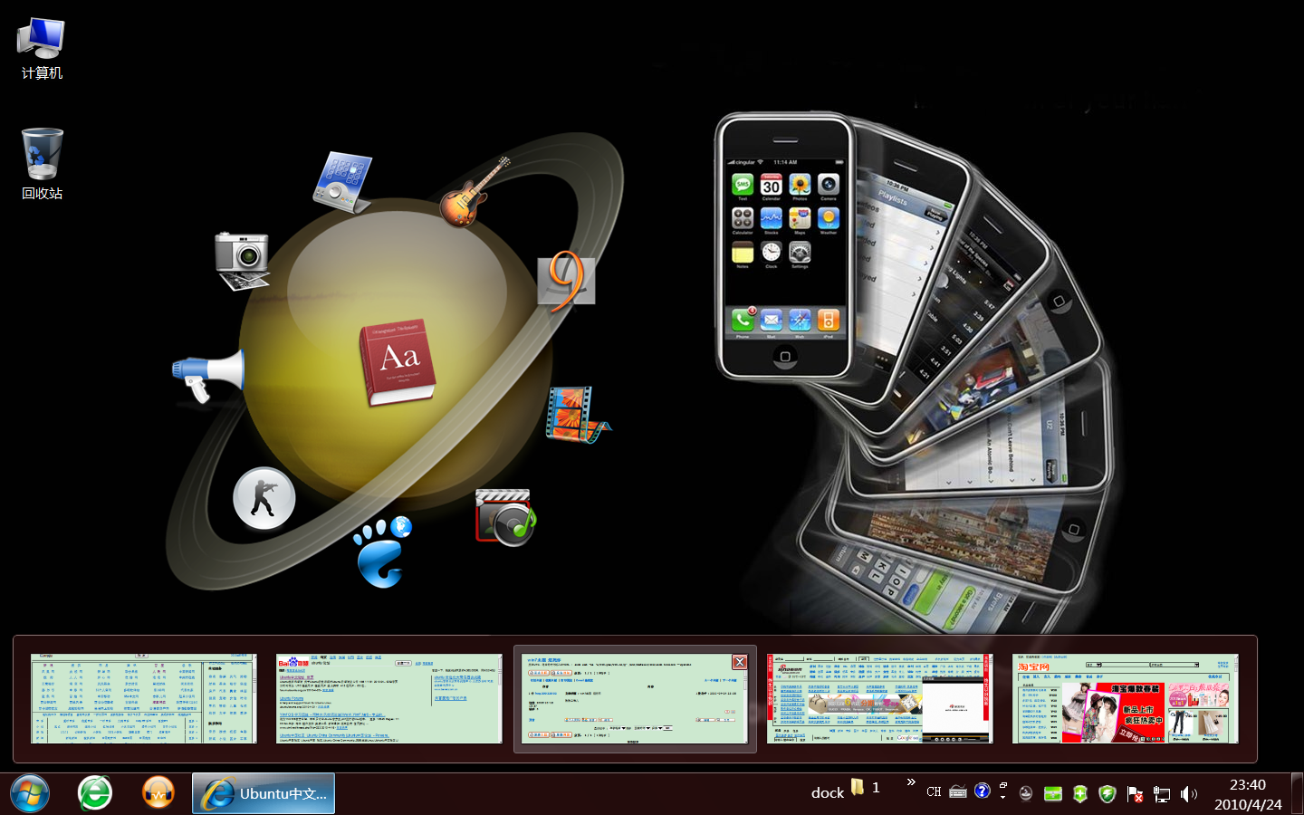Launch the green e browser on taskbar
The width and height of the screenshot is (1304, 815).
click(94, 793)
